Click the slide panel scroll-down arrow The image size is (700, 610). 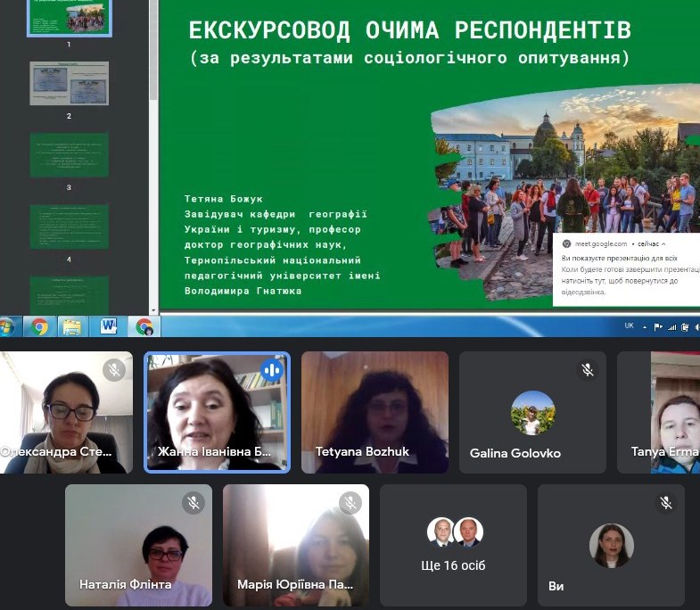click(x=153, y=310)
